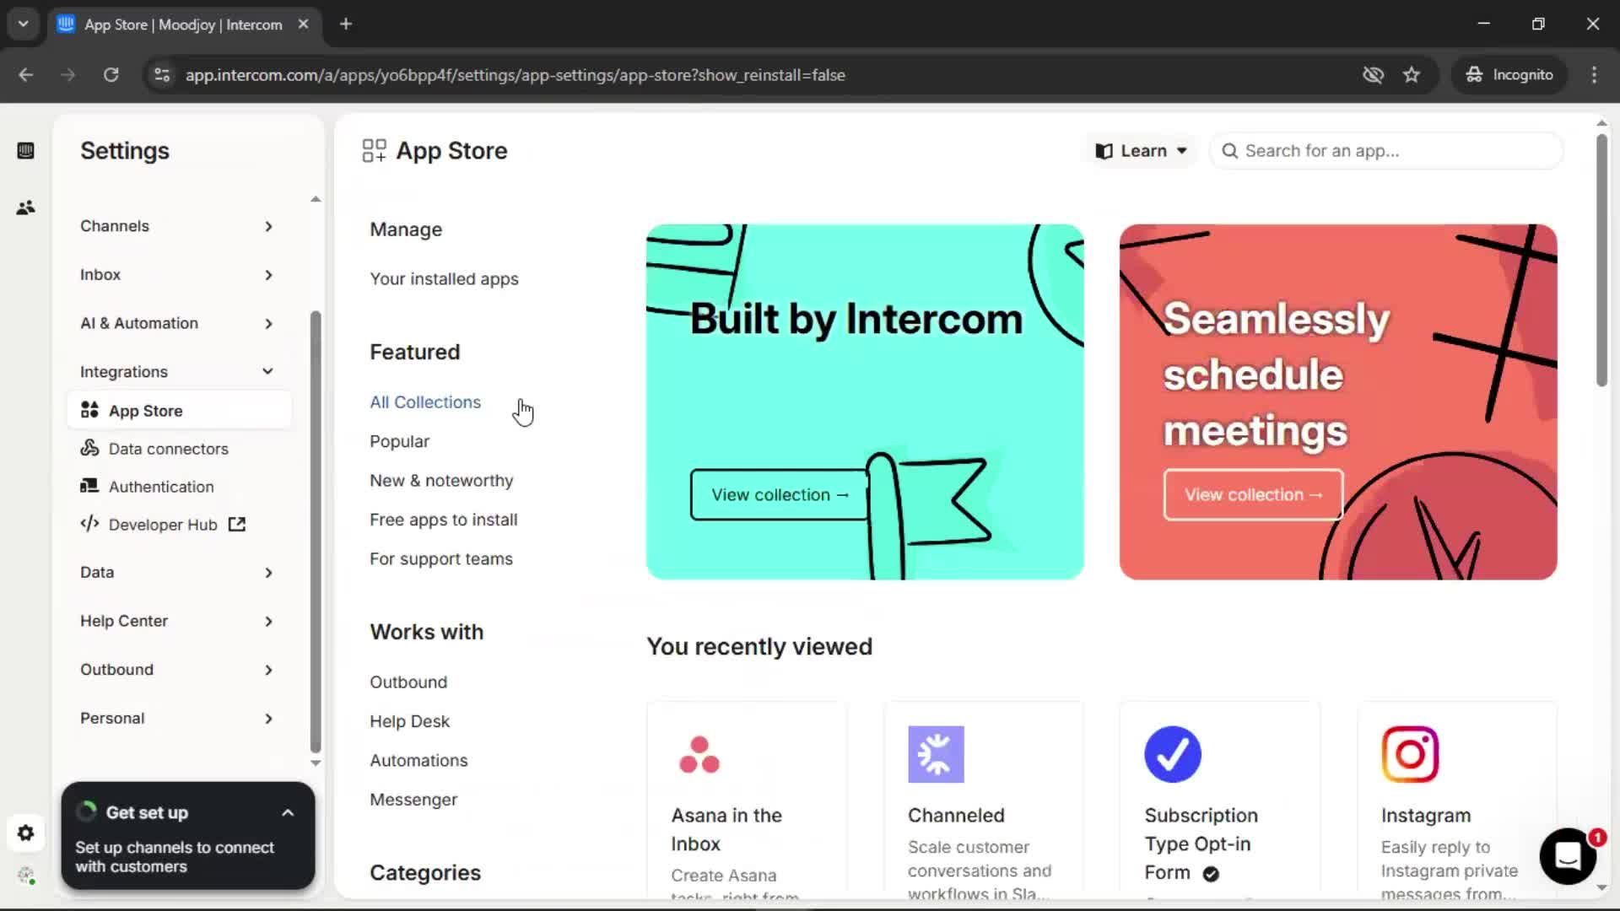Click the Learn book icon
1620x911 pixels.
tap(1104, 151)
